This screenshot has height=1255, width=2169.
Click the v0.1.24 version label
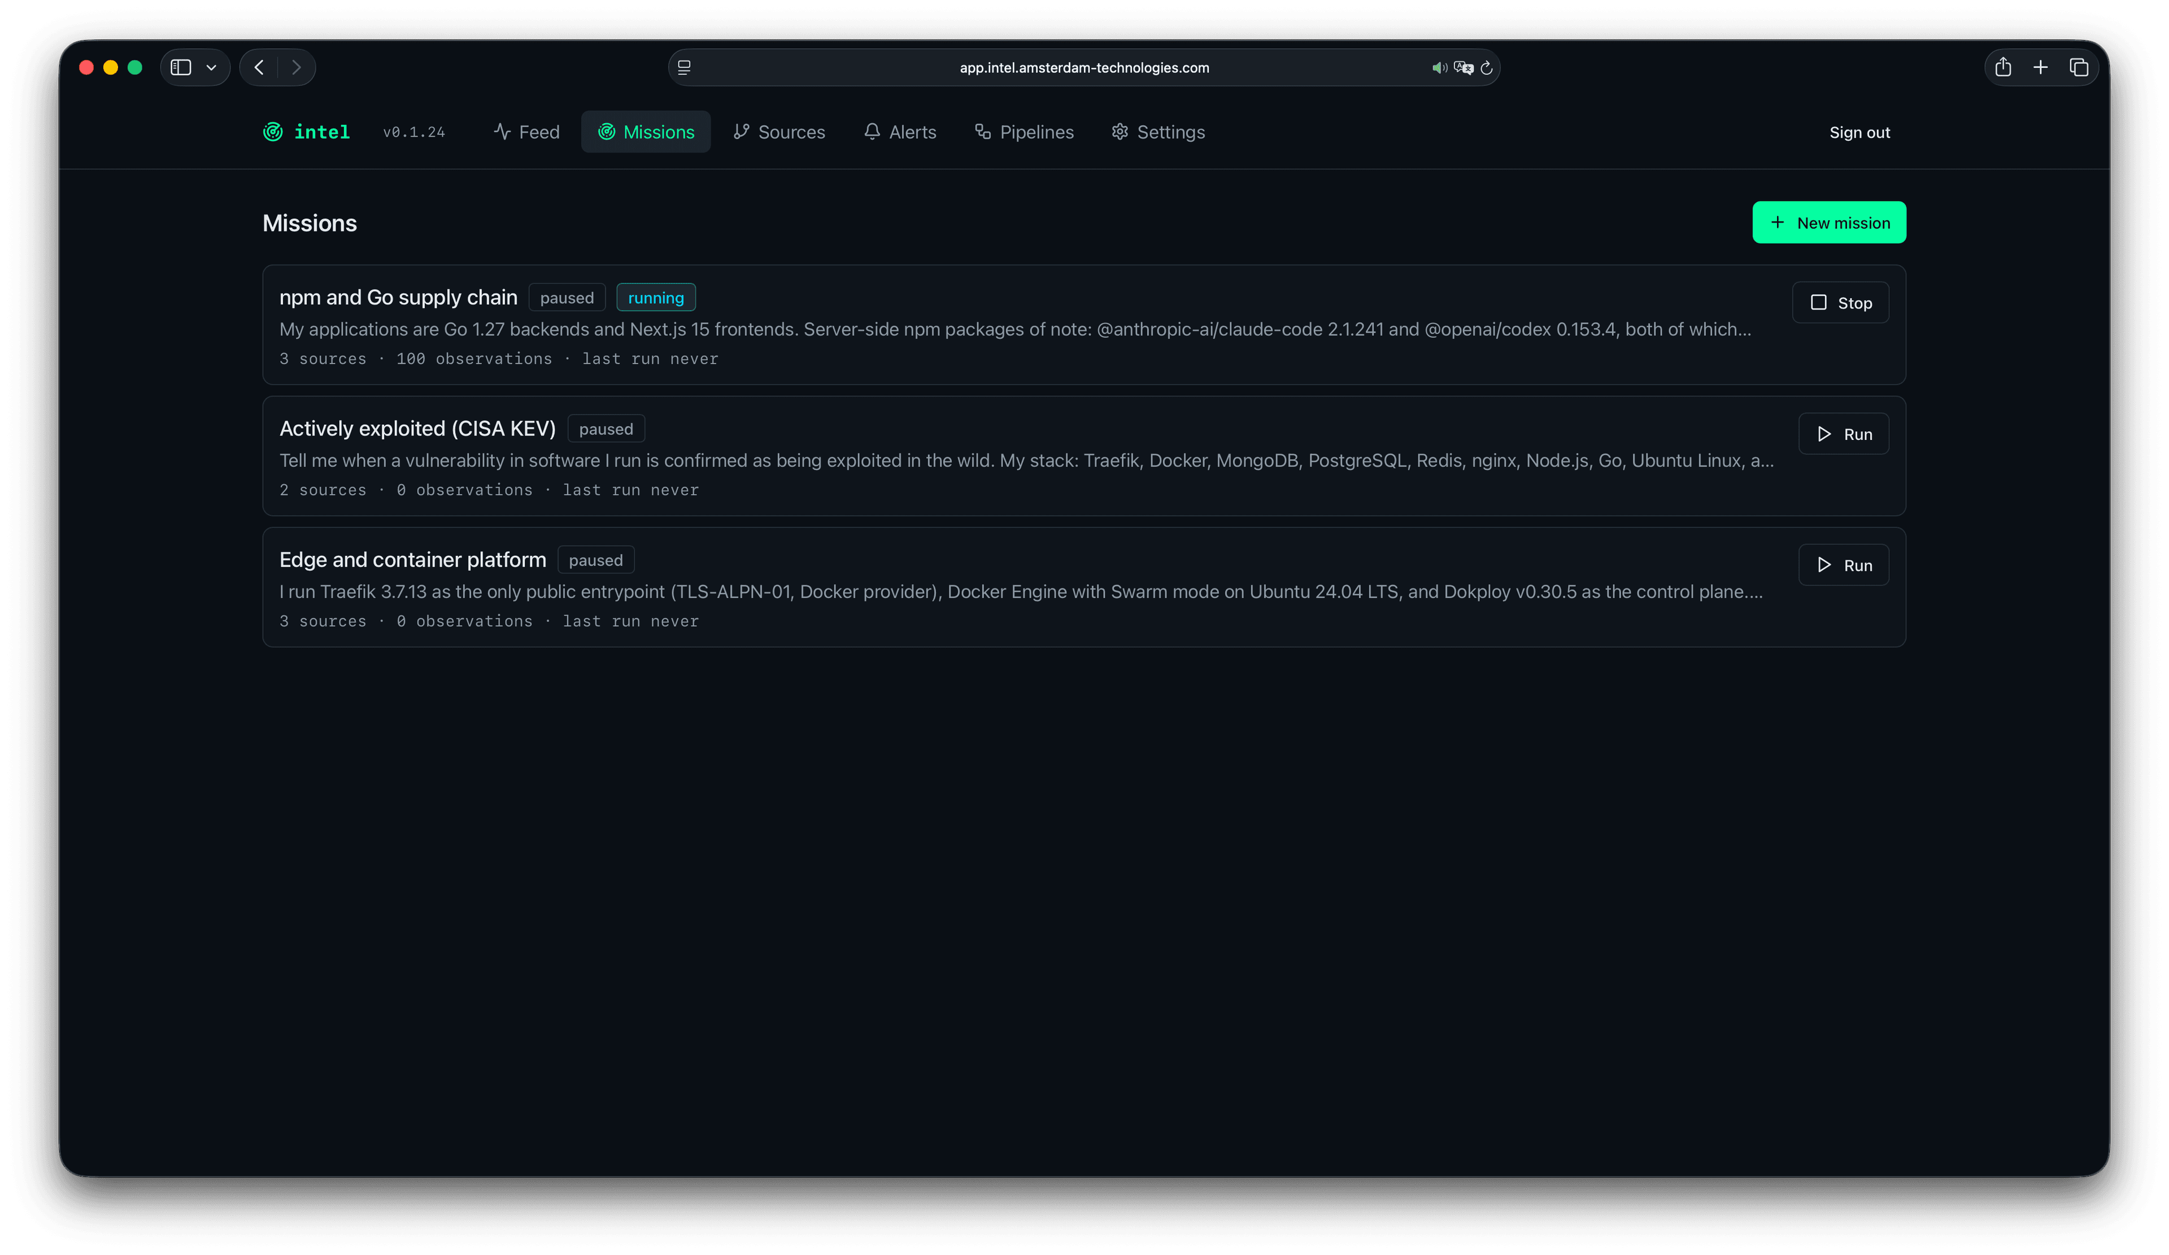click(414, 132)
